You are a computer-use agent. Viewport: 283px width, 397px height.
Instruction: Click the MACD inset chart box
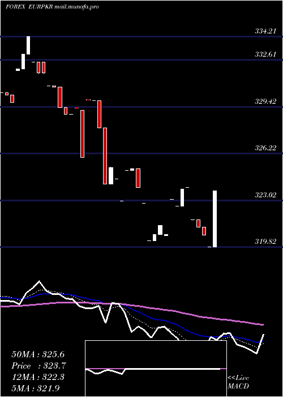(x=156, y=369)
